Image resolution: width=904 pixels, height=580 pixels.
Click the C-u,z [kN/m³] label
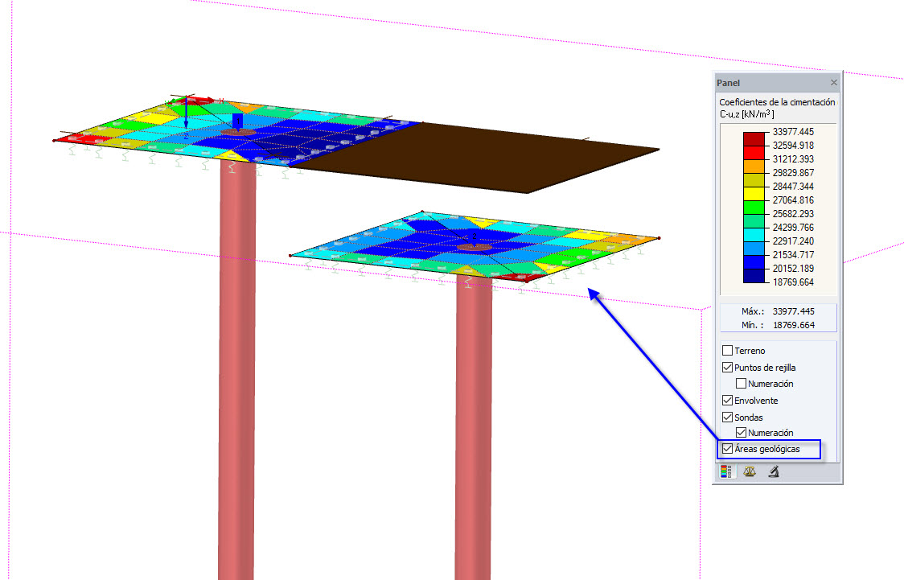click(747, 114)
